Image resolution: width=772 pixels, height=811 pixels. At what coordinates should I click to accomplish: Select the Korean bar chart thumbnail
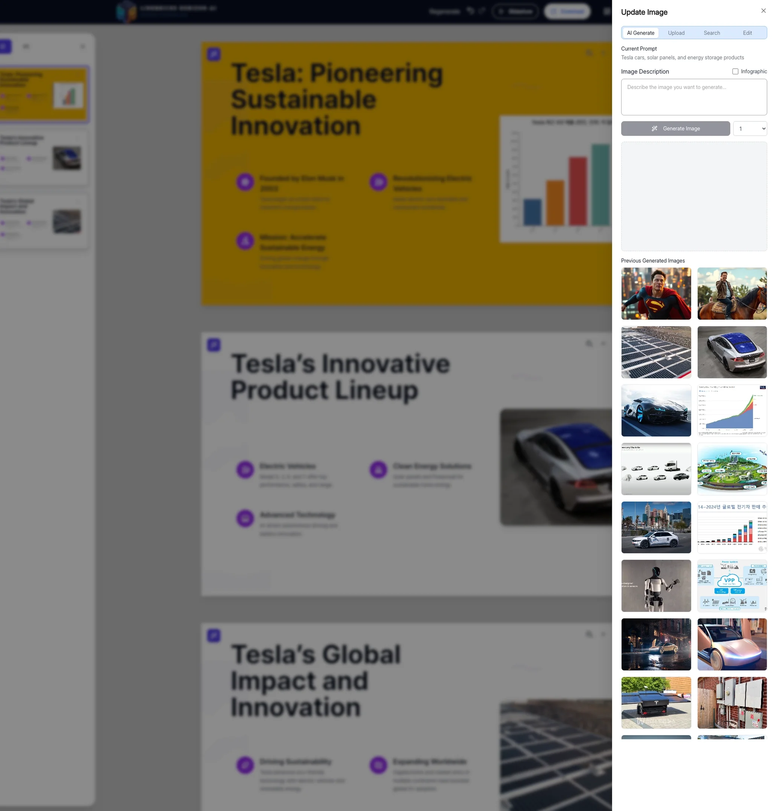point(732,527)
